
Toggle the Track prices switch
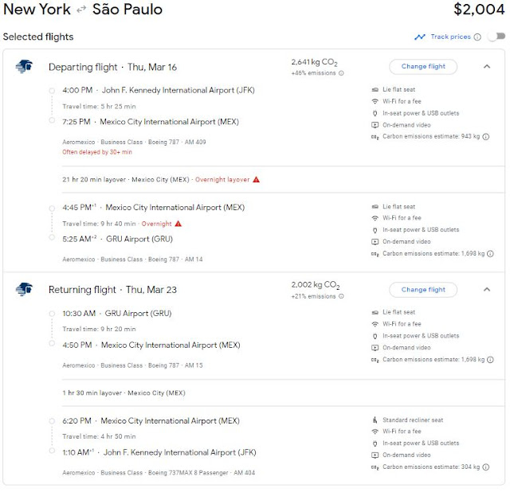coord(496,37)
